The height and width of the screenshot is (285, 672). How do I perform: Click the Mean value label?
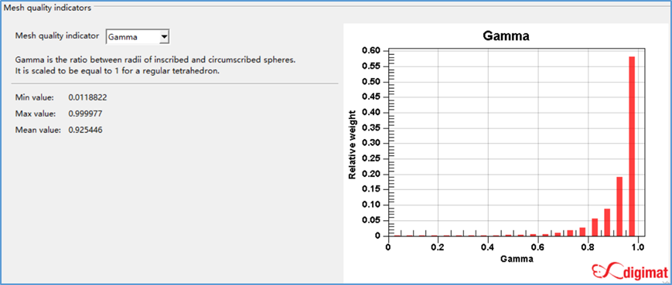[38, 130]
